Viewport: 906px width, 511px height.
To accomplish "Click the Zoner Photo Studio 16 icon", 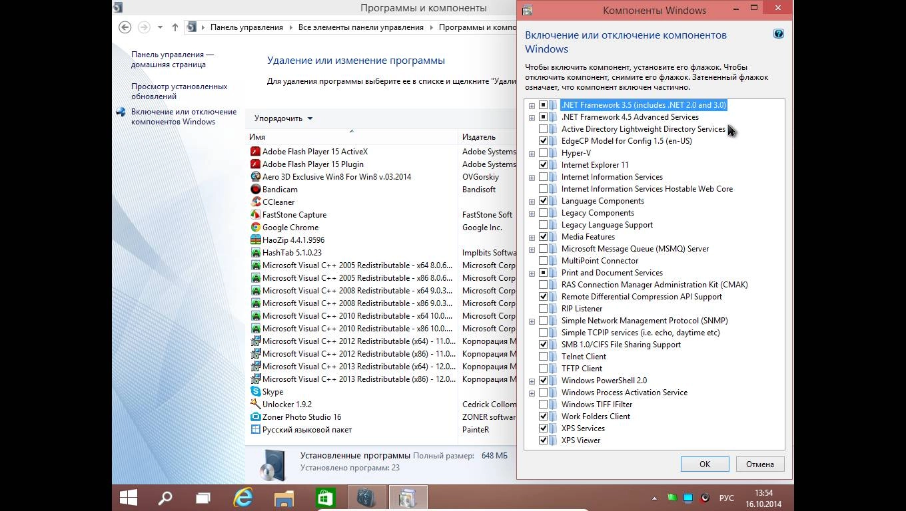I will tap(255, 417).
